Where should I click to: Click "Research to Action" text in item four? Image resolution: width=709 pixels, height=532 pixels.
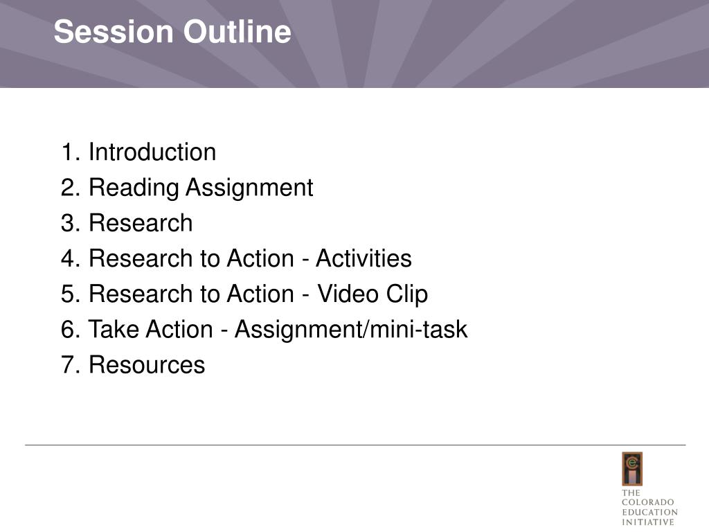pyautogui.click(x=191, y=258)
